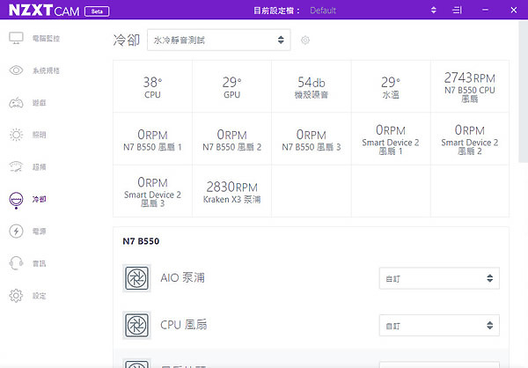
Task: Open the 音訊 audio headset icon
Action: (x=16, y=263)
